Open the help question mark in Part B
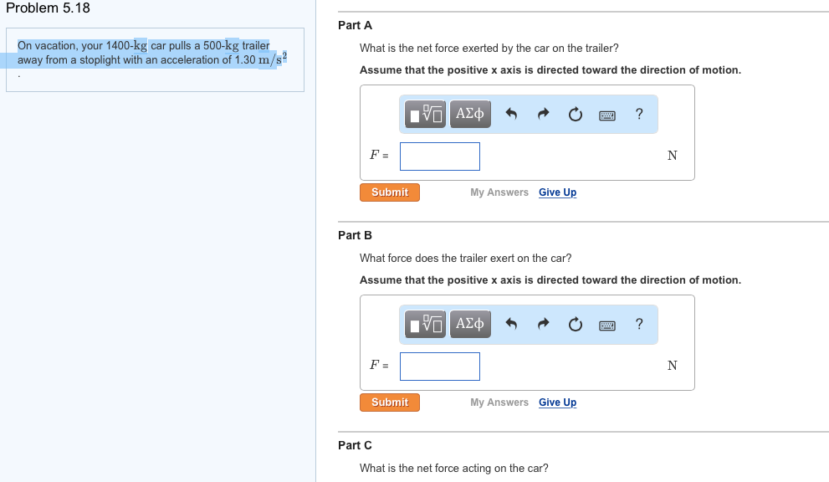The image size is (829, 482). point(639,324)
